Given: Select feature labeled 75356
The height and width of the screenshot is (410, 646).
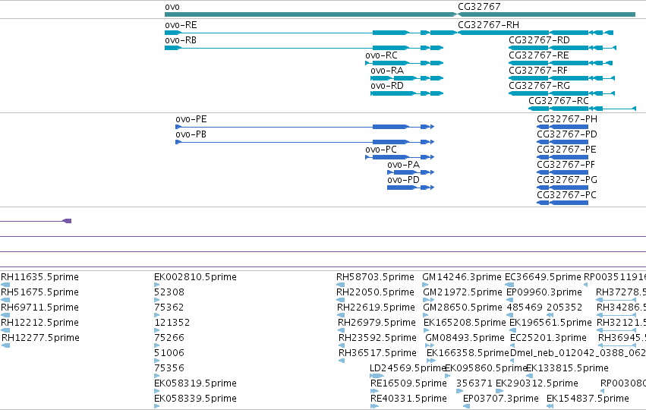Looking at the screenshot, I should coord(169,369).
